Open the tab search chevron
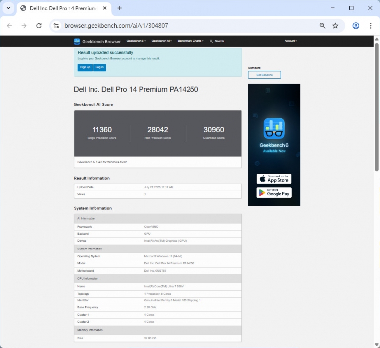 coord(8,8)
